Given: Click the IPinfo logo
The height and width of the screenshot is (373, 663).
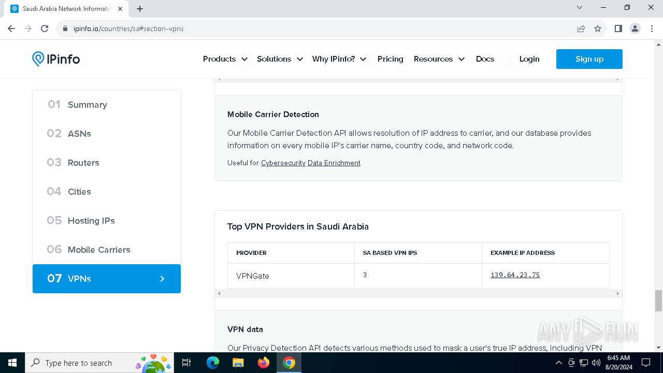Looking at the screenshot, I should click(x=56, y=59).
